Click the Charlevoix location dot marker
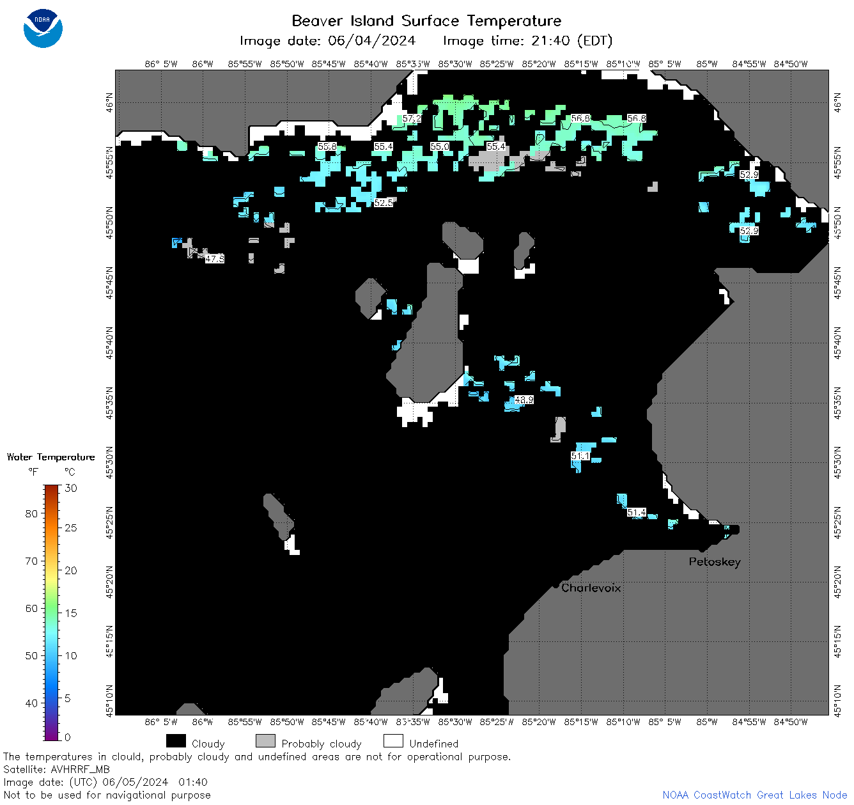Image resolution: width=854 pixels, height=805 pixels. tap(555, 585)
